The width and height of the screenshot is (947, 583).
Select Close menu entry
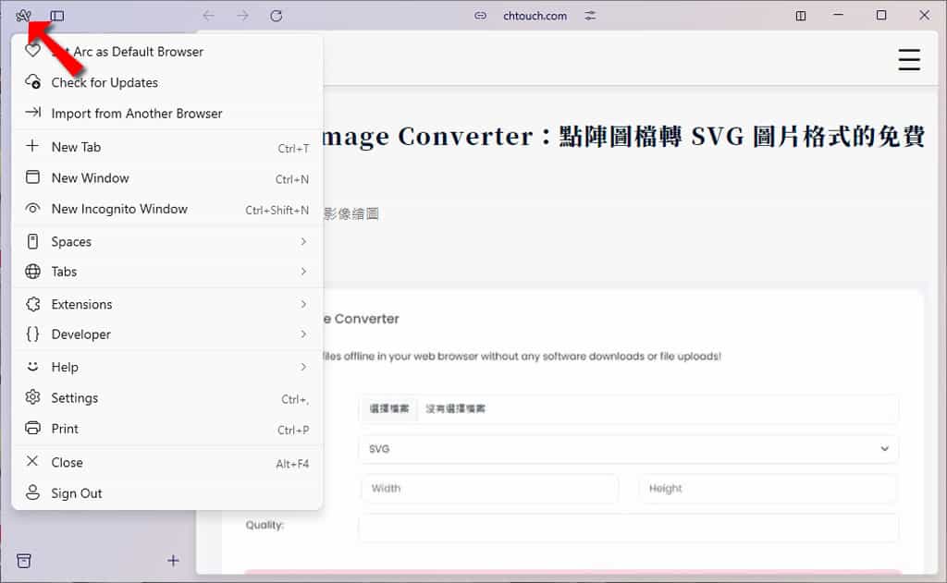click(167, 462)
